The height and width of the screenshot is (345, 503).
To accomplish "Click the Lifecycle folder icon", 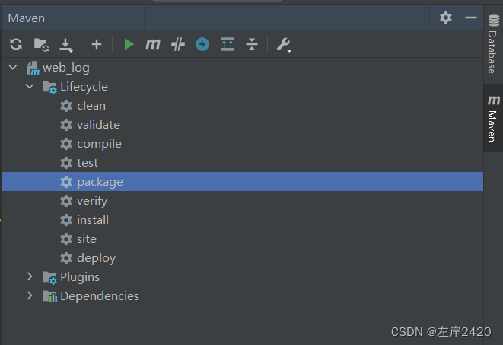I will click(49, 88).
